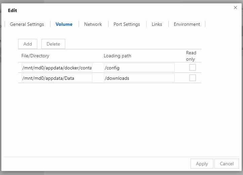
Task: Enable Read only for the /config volume
Action: pos(192,67)
